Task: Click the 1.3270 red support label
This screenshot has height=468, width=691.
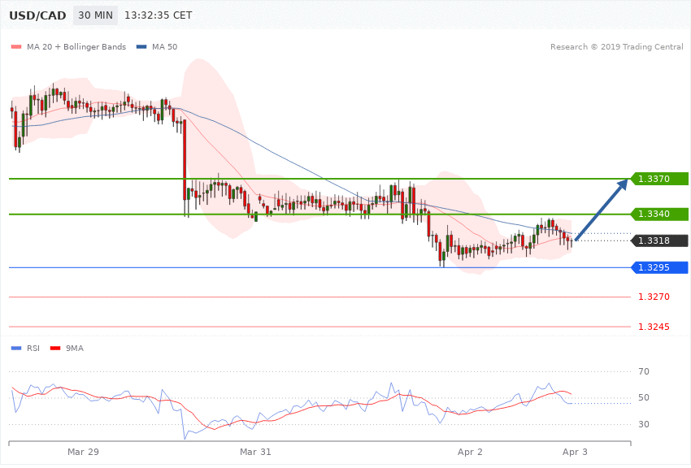Action: tap(654, 297)
